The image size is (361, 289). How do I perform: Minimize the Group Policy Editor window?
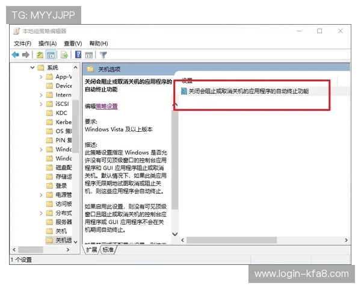pos(299,31)
